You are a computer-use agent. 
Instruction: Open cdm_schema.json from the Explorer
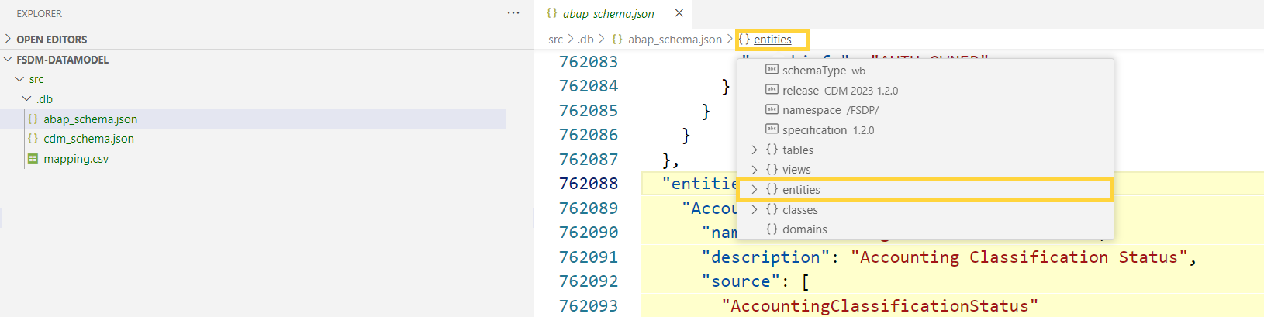88,139
